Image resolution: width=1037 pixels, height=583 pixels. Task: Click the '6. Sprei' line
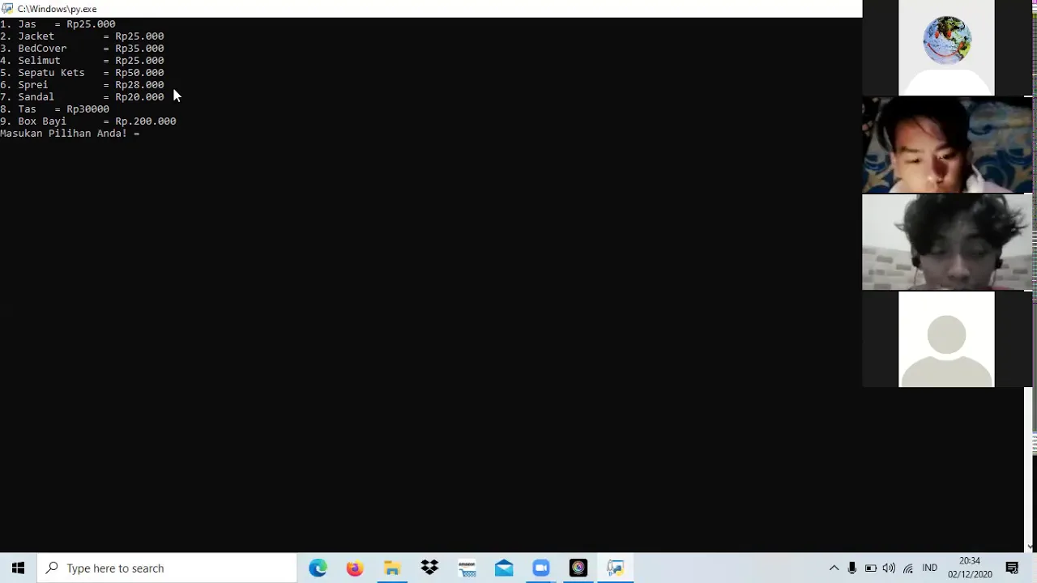pos(82,85)
